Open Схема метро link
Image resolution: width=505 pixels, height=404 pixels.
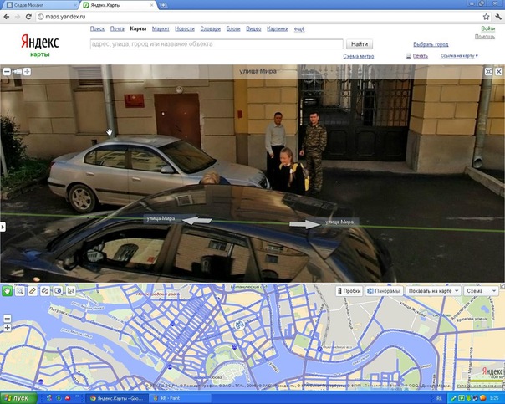359,56
